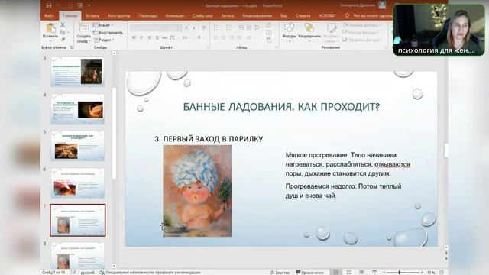The height and width of the screenshot is (275, 489).
Task: Click the increase font size icon
Action: pyautogui.click(x=186, y=27)
